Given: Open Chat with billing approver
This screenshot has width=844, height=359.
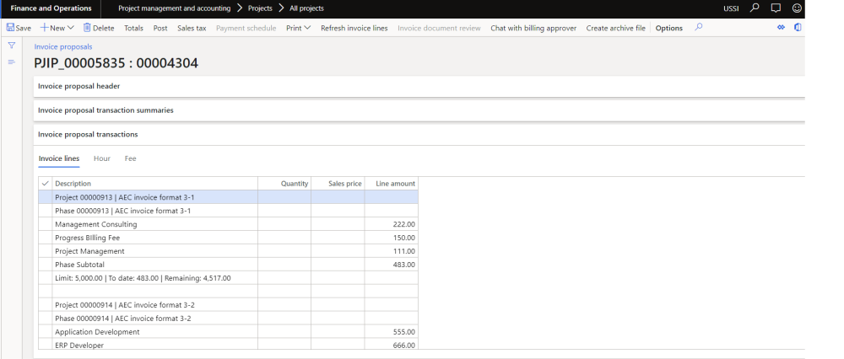Looking at the screenshot, I should click(x=533, y=28).
